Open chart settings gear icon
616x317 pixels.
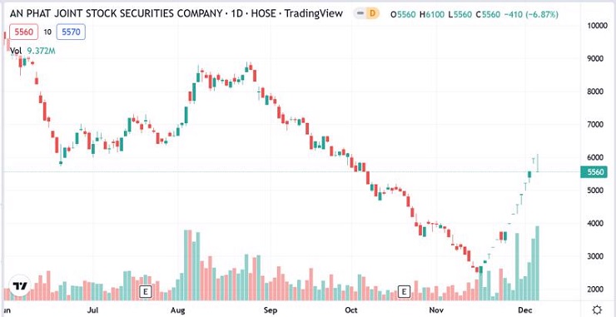pyautogui.click(x=597, y=310)
